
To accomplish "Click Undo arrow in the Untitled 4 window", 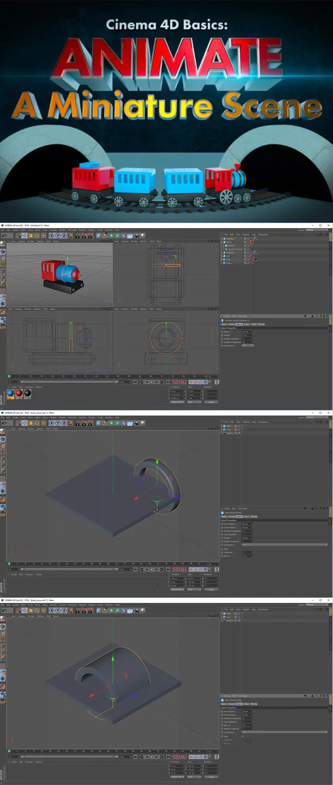I will click(x=4, y=235).
